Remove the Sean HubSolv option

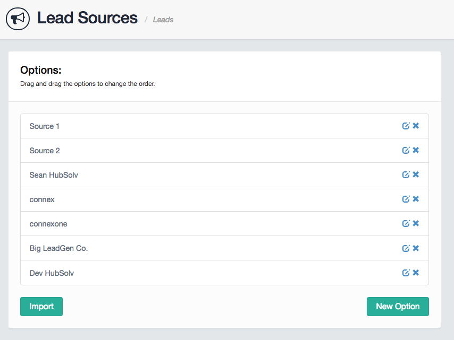[416, 175]
